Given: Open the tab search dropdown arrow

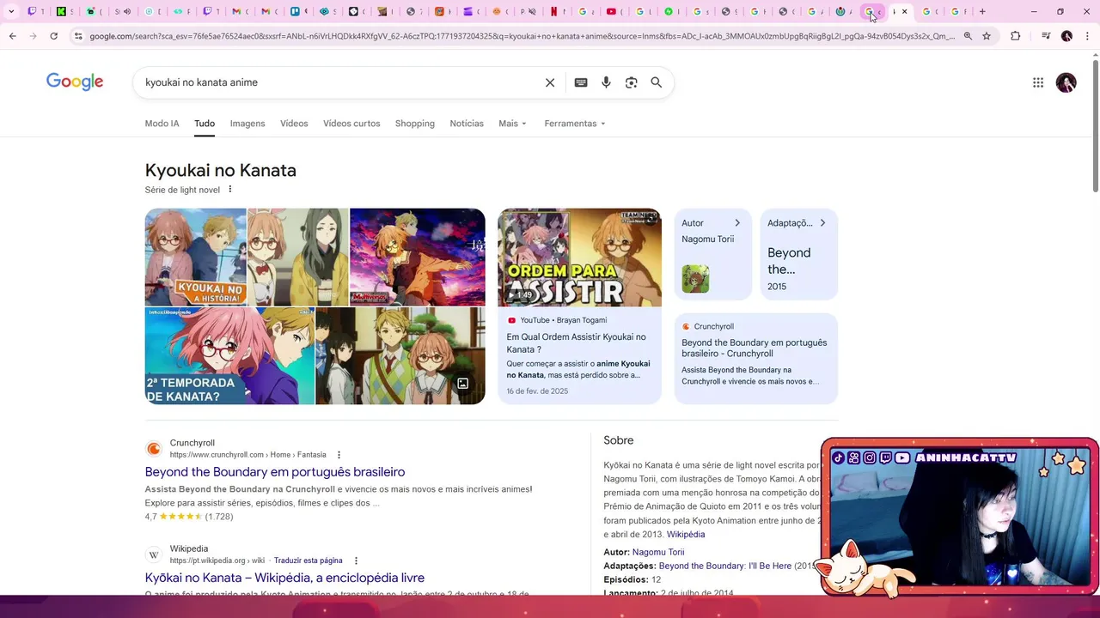Looking at the screenshot, I should [x=11, y=11].
